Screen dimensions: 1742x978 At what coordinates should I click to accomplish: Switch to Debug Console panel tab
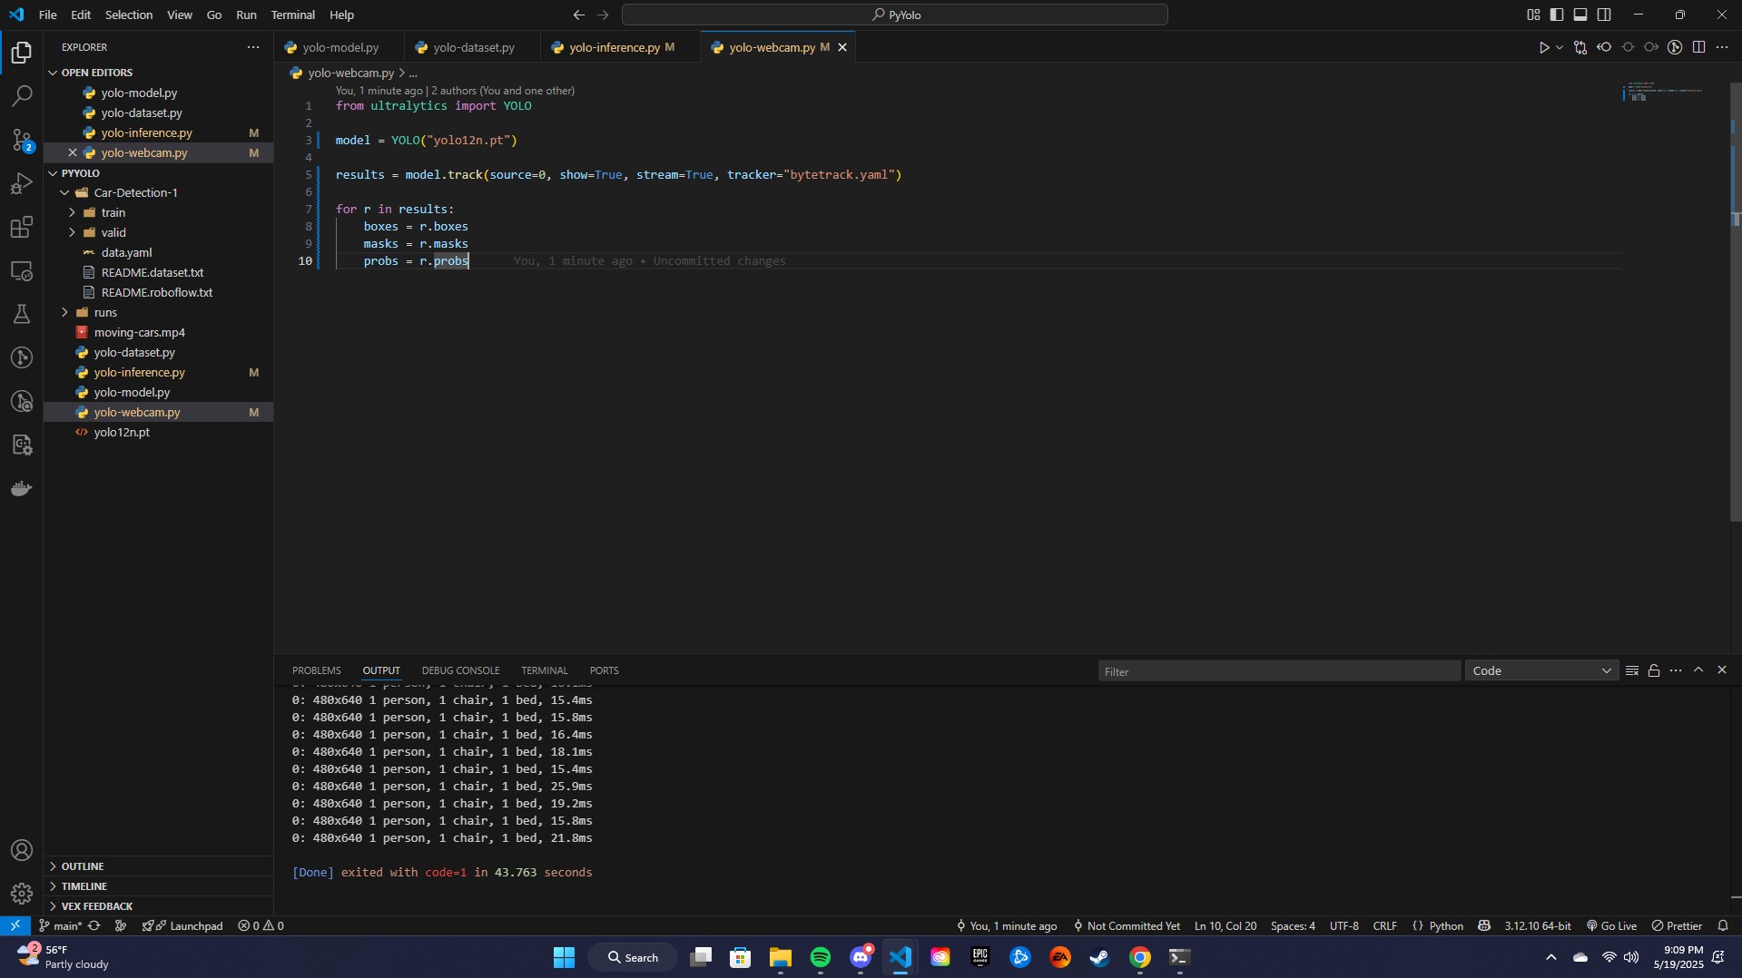(460, 670)
